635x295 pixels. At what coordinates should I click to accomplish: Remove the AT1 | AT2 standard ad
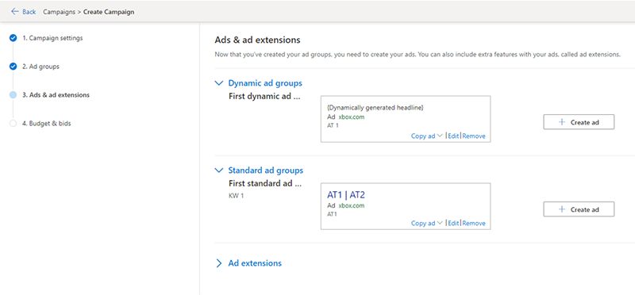(474, 224)
